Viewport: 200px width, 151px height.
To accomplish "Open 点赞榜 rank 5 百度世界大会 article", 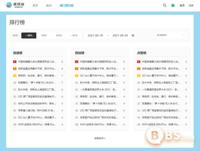I will click(160, 89).
